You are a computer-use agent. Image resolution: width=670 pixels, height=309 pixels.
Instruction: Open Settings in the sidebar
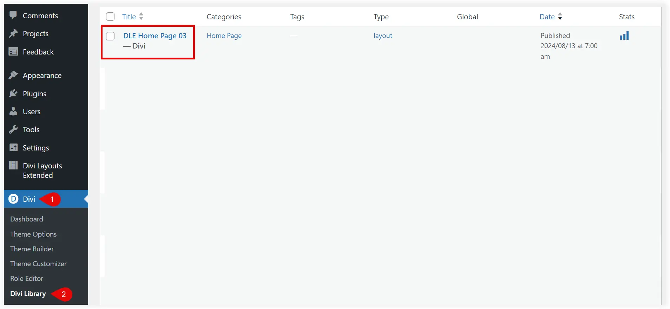[x=36, y=148]
